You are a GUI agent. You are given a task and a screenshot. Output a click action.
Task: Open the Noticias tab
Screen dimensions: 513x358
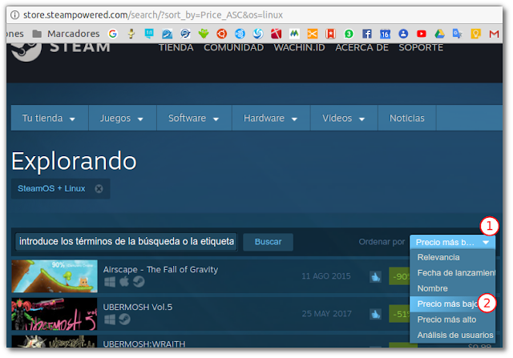tap(407, 118)
